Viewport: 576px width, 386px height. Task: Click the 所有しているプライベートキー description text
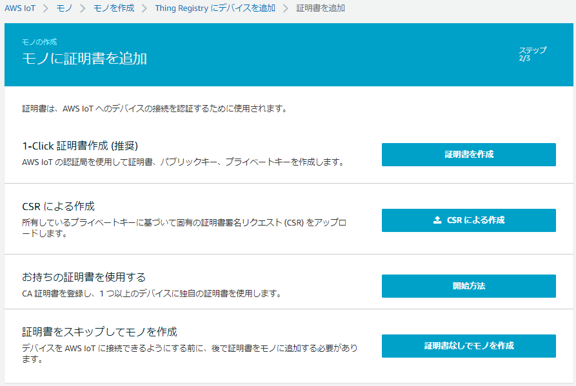(184, 228)
